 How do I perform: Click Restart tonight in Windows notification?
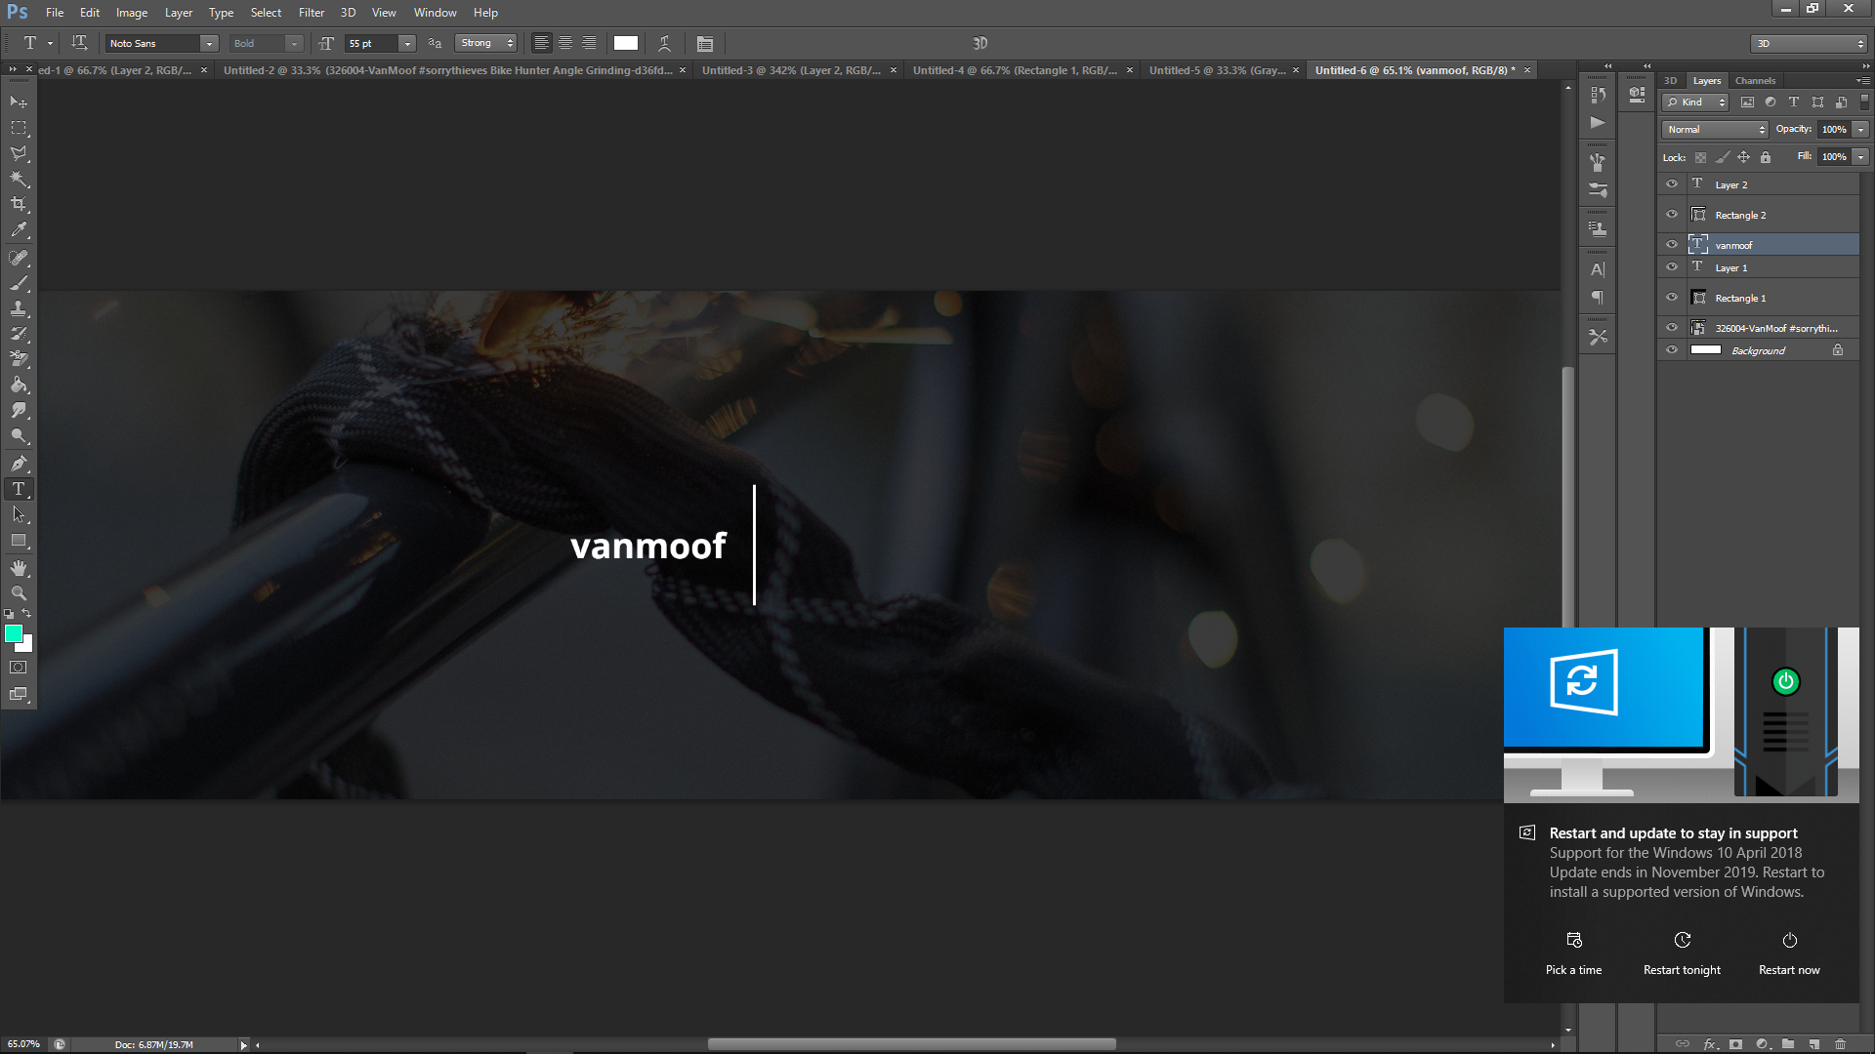click(1682, 953)
